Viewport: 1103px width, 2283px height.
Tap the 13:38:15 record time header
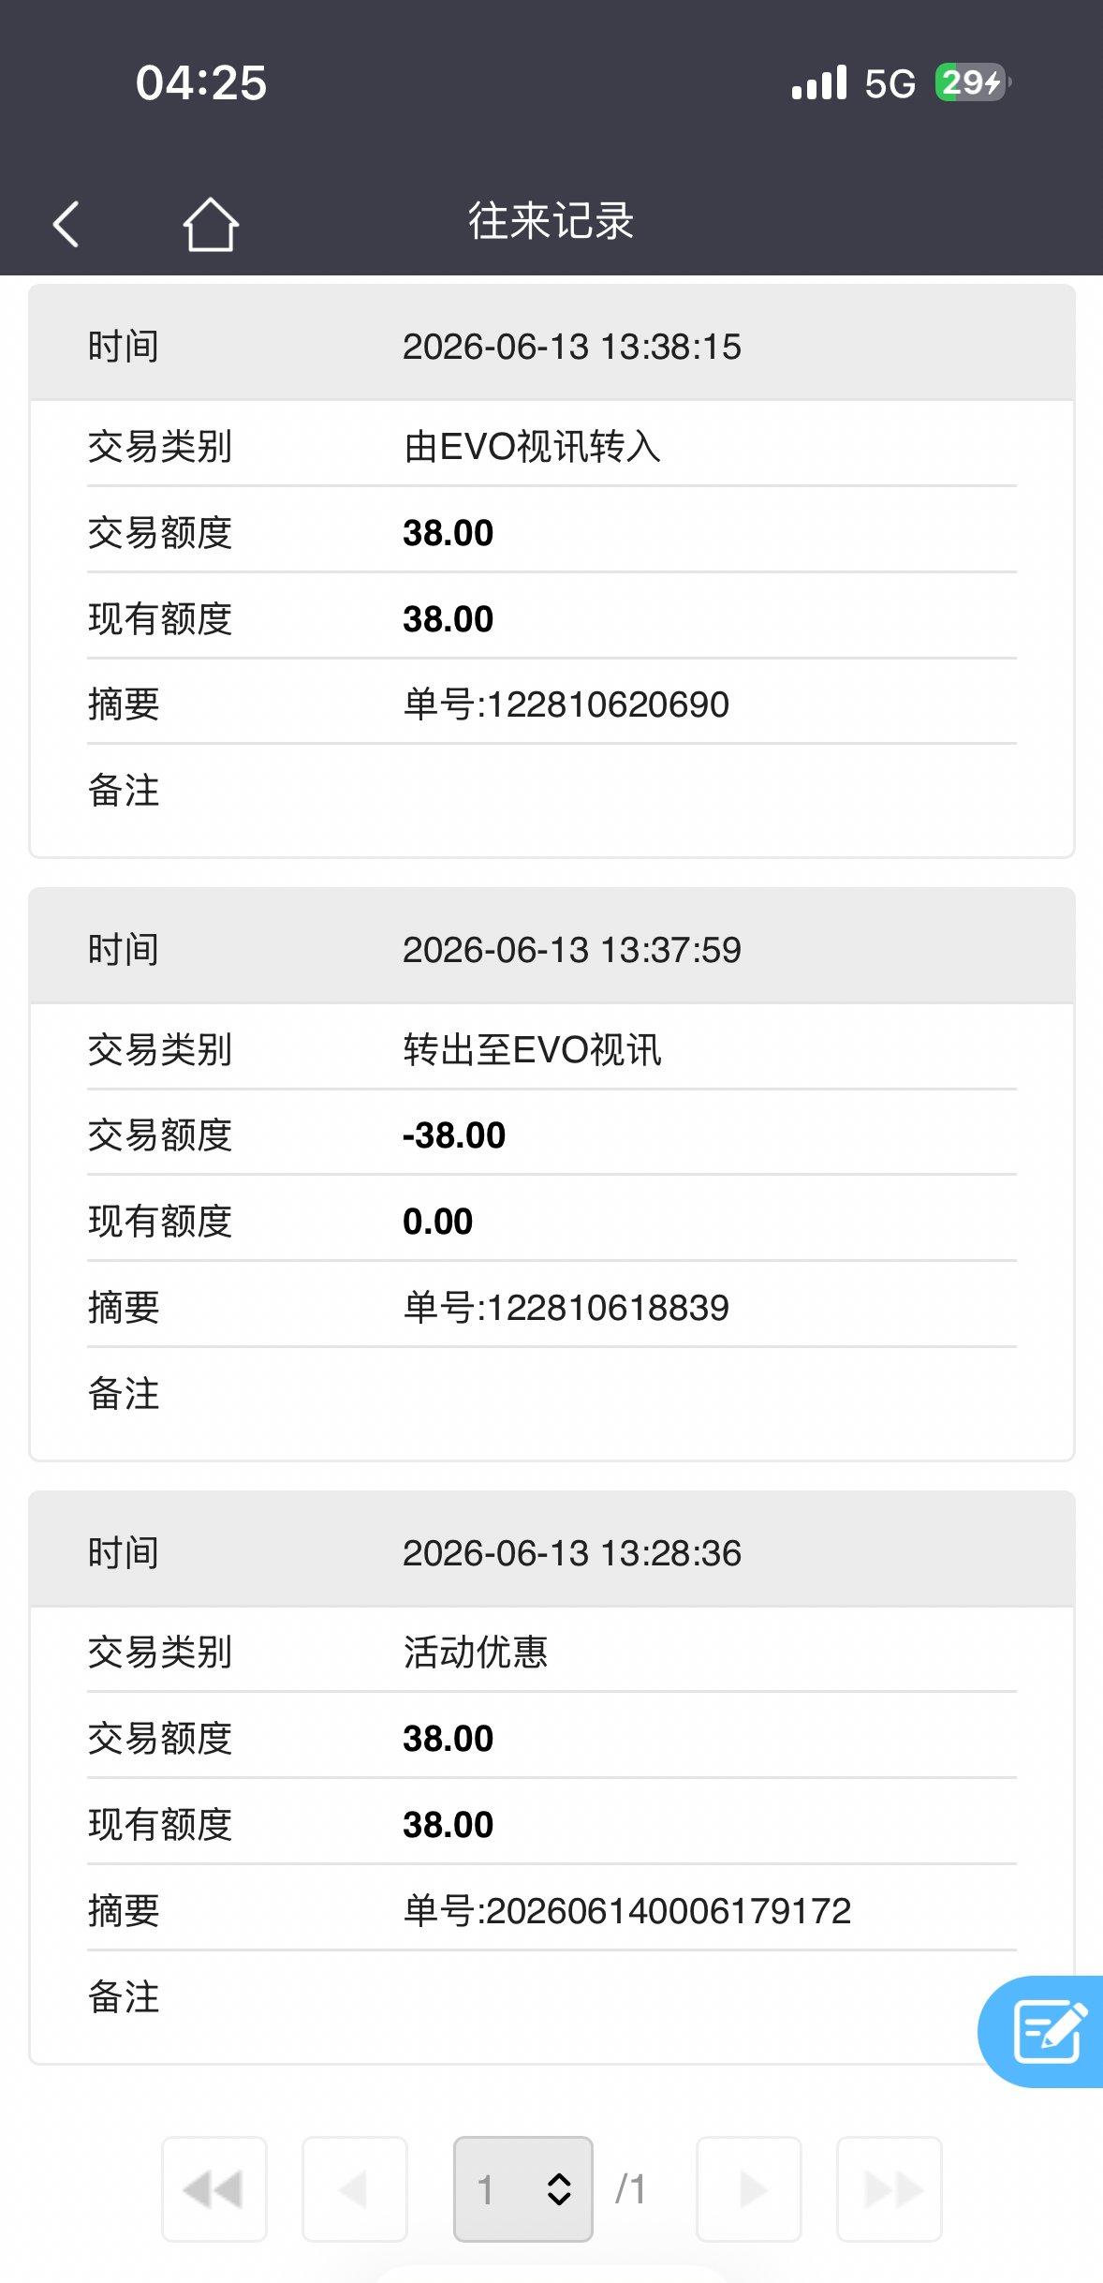coord(551,347)
